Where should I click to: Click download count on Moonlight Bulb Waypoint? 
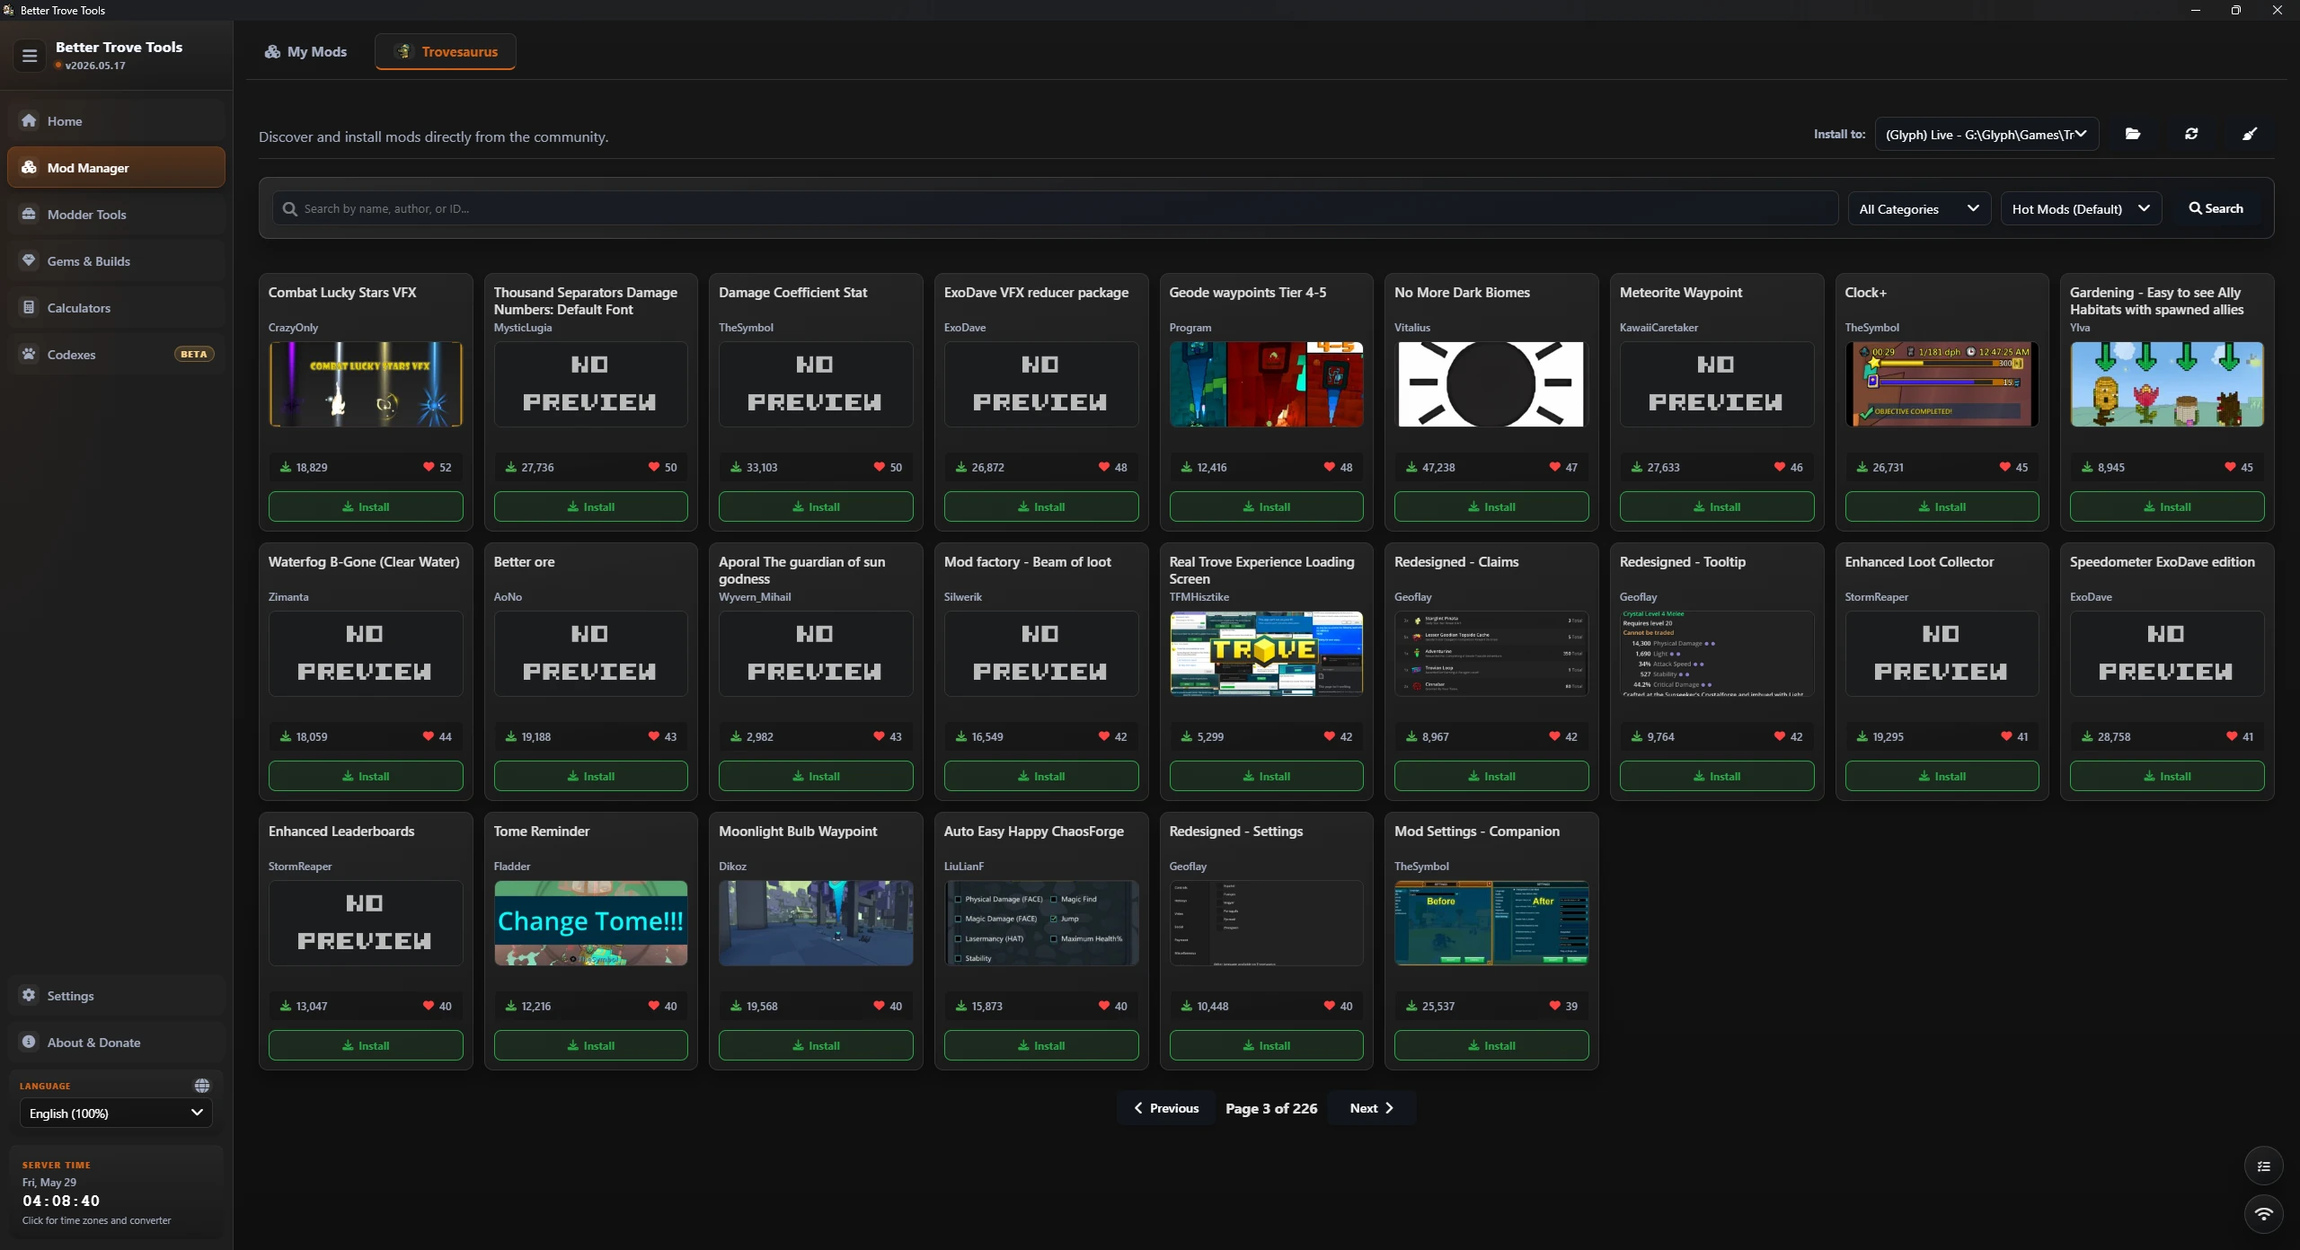(x=754, y=1006)
